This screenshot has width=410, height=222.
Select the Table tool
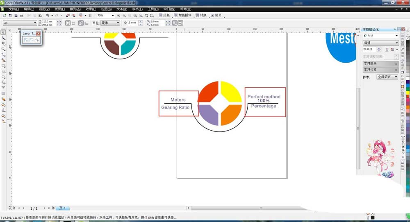pyautogui.click(x=3, y=93)
